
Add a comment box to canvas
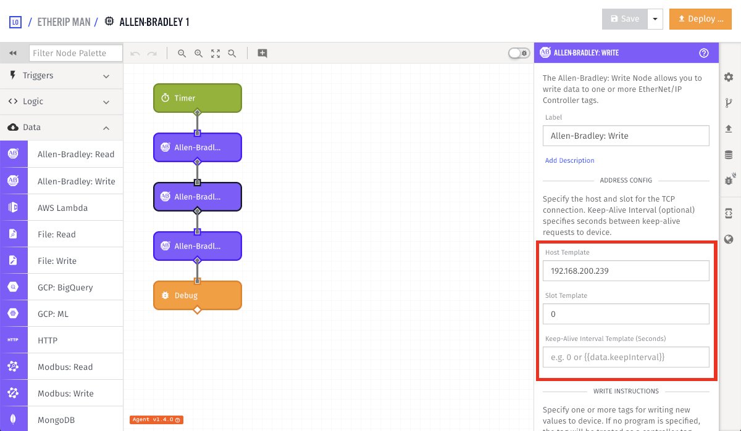tap(262, 54)
